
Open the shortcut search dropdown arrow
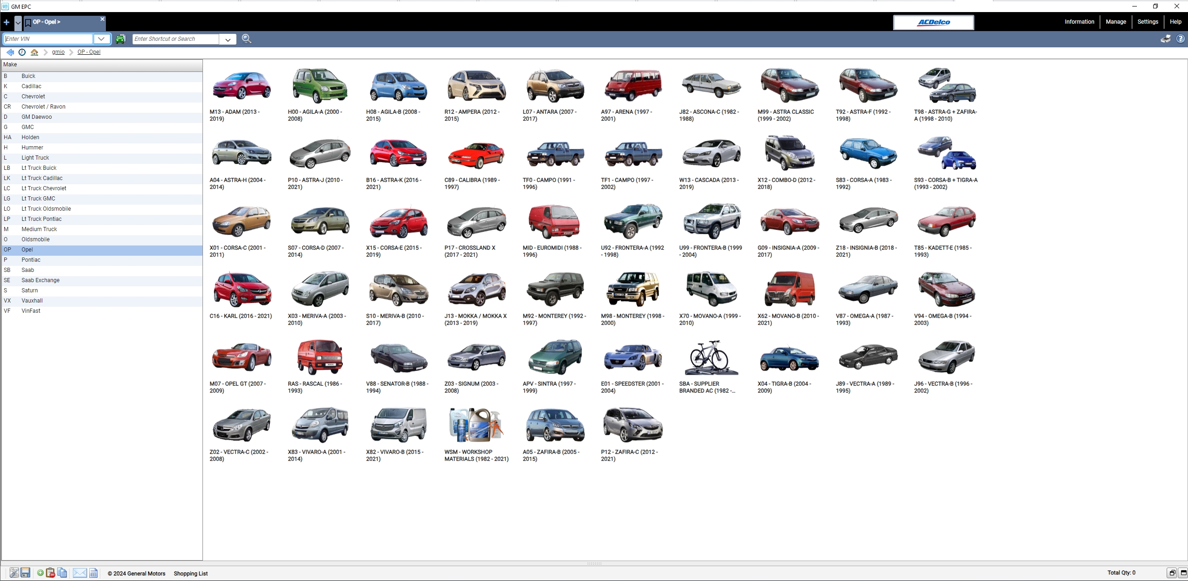coord(228,39)
